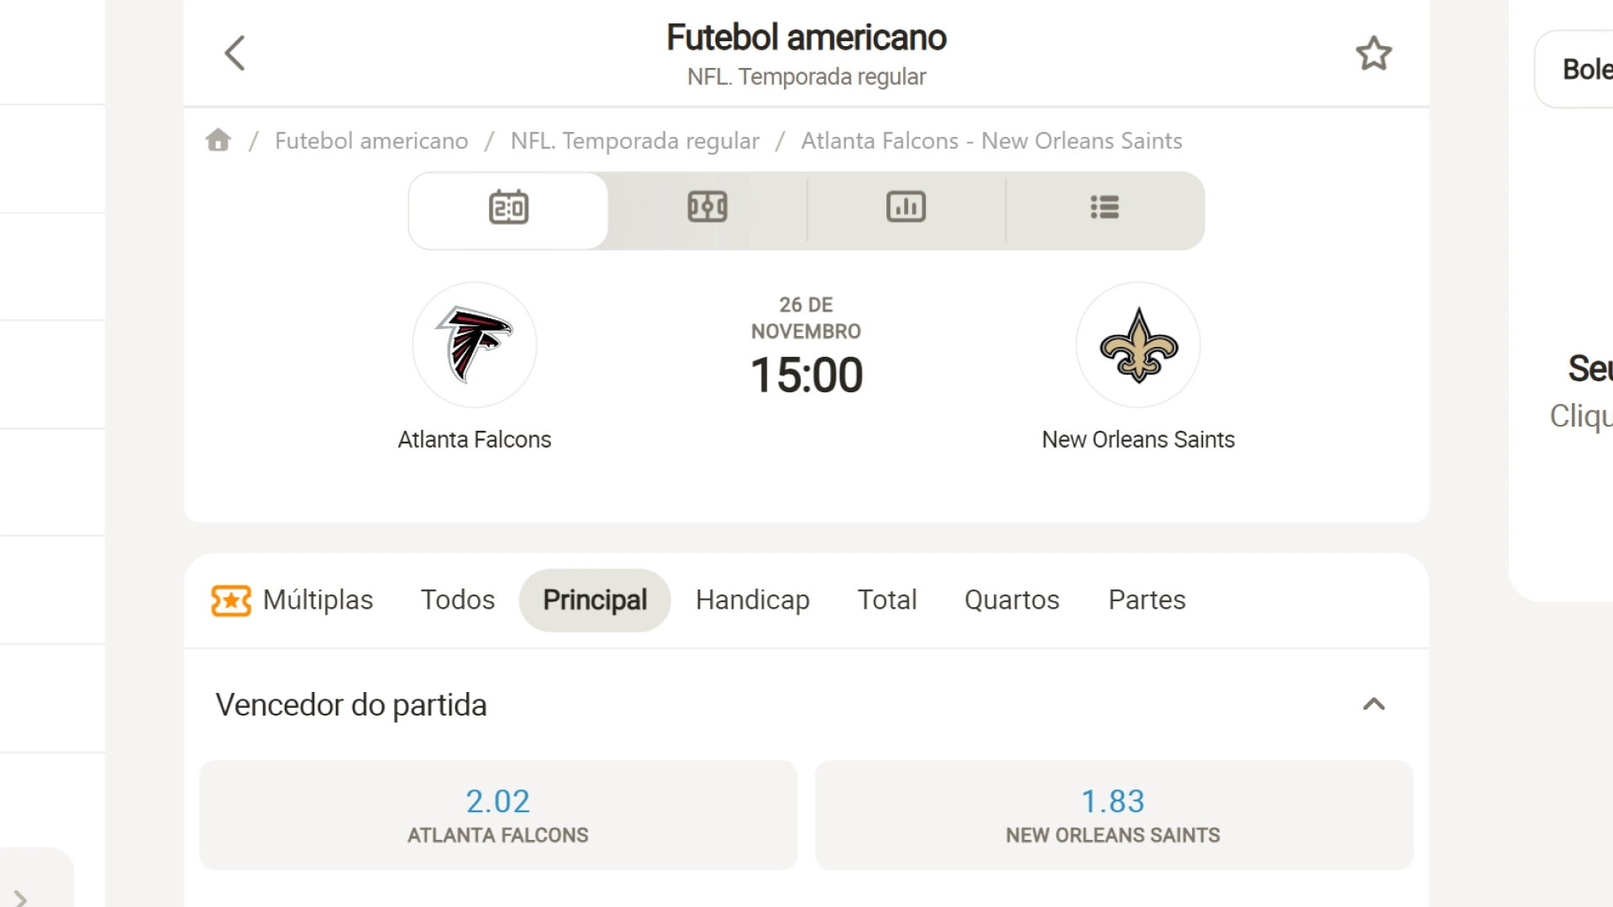Go to NFL. Temporada regular breadcrumb
Screen dimensions: 1613x907
coord(635,141)
